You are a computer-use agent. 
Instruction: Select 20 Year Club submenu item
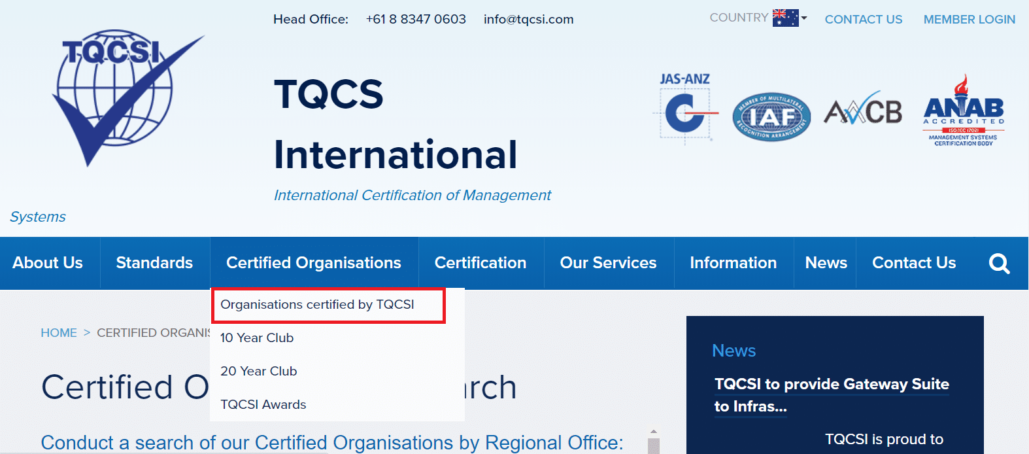coord(259,372)
